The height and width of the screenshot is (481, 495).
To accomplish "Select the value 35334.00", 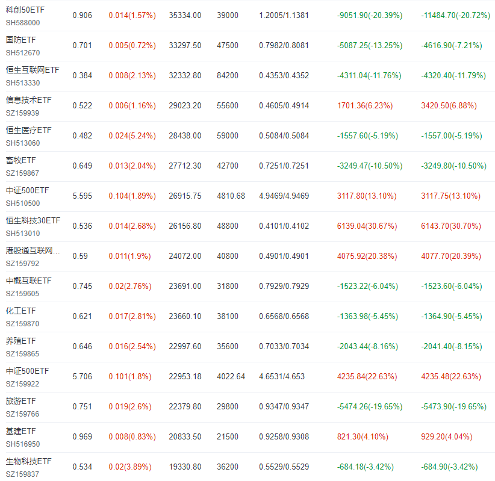I will [185, 15].
